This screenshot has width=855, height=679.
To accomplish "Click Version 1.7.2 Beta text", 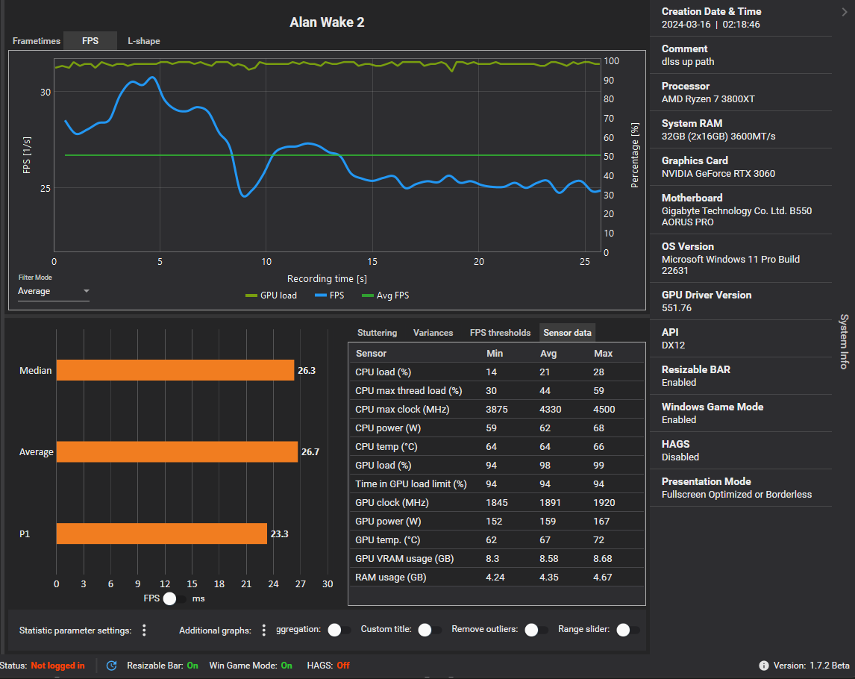I will click(812, 666).
